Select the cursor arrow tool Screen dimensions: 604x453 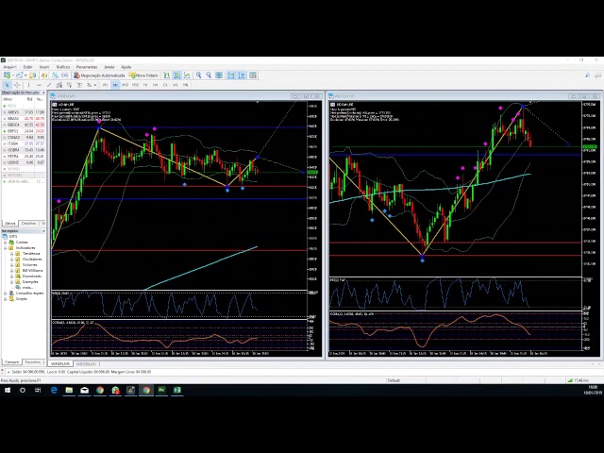click(x=7, y=85)
